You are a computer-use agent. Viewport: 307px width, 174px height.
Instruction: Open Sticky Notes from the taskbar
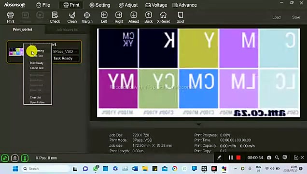[x=155, y=169]
